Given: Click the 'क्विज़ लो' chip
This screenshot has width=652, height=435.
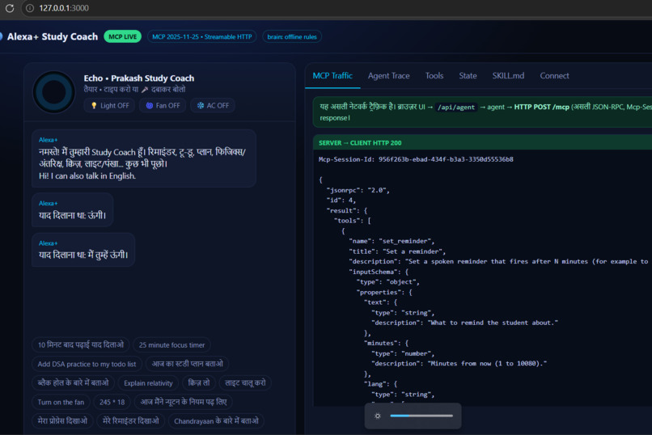Looking at the screenshot, I should [199, 383].
